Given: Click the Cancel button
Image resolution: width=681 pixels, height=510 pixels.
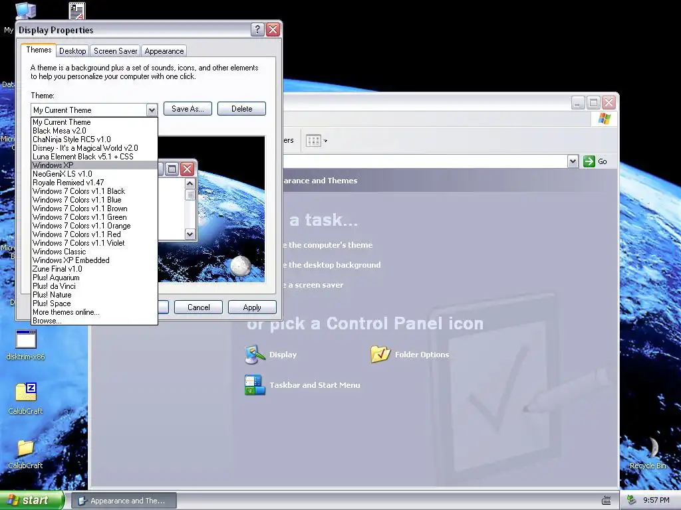Looking at the screenshot, I should (x=198, y=307).
